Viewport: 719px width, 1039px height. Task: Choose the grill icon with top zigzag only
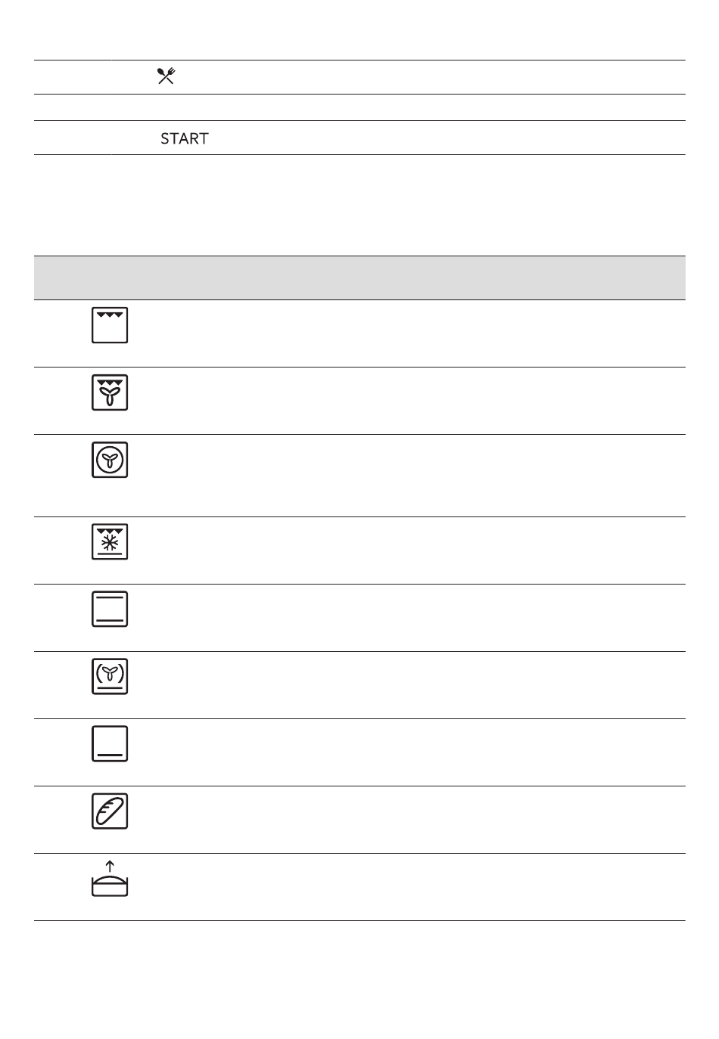[110, 325]
